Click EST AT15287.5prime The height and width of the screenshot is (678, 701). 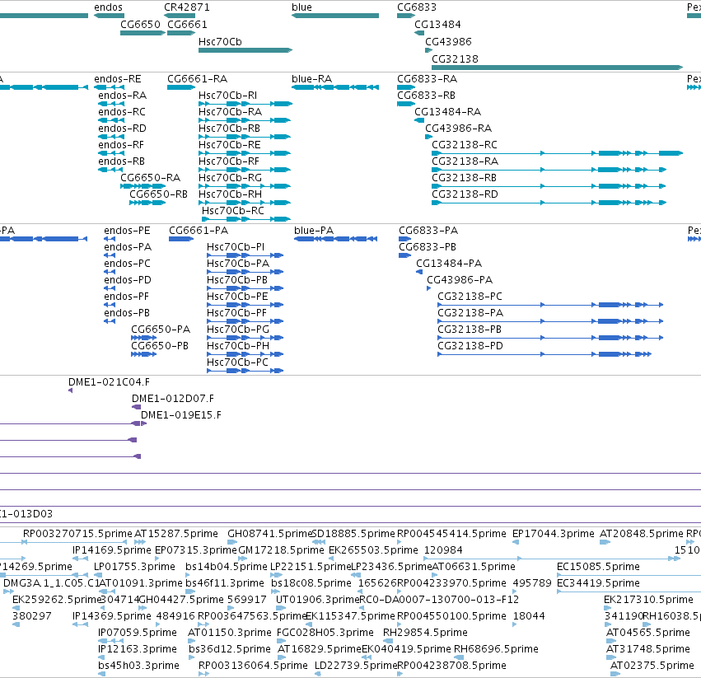click(x=176, y=534)
